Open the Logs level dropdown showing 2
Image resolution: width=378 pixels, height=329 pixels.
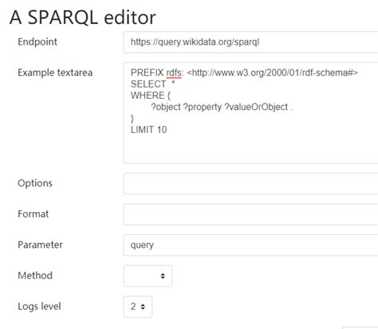click(138, 307)
